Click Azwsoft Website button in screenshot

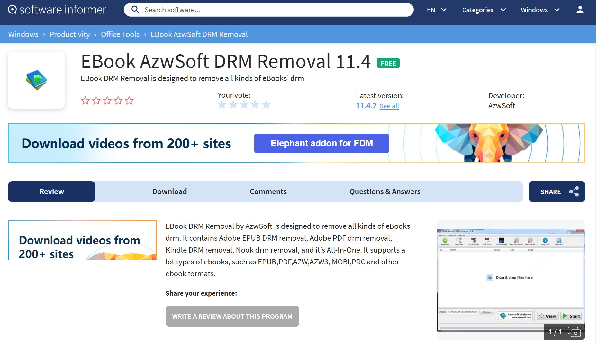point(515,316)
